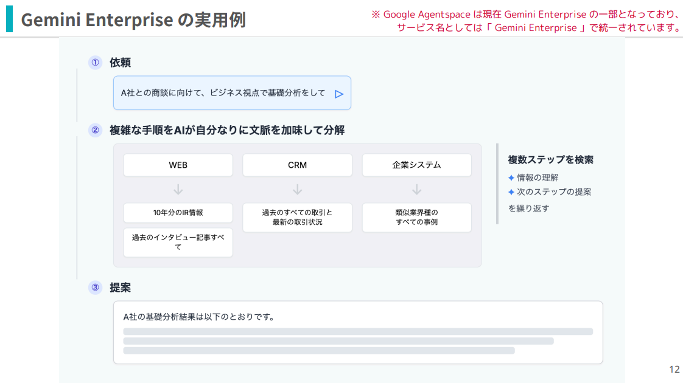Click the down arrow below the CRM box
Screen dimensions: 683x383
[297, 189]
